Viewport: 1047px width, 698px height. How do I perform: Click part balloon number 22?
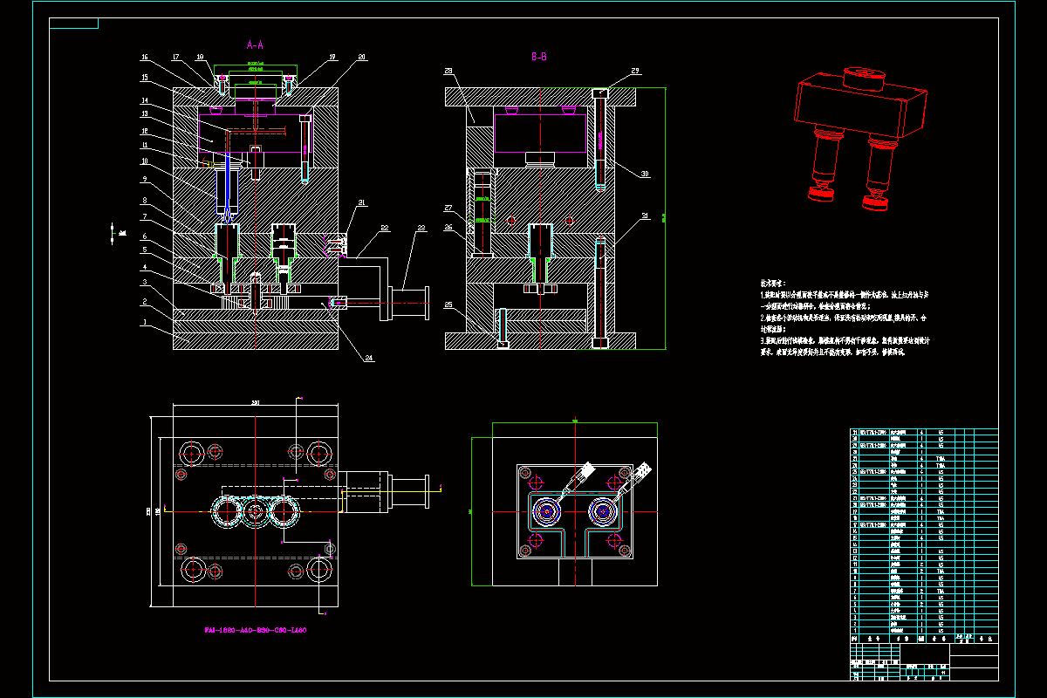pyautogui.click(x=383, y=229)
